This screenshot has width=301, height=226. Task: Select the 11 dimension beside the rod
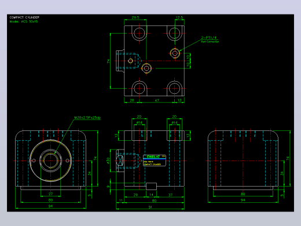tap(121, 201)
